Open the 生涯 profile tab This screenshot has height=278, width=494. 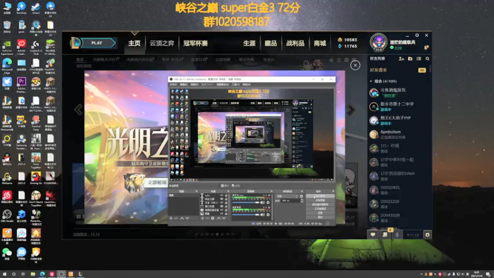pyautogui.click(x=249, y=43)
